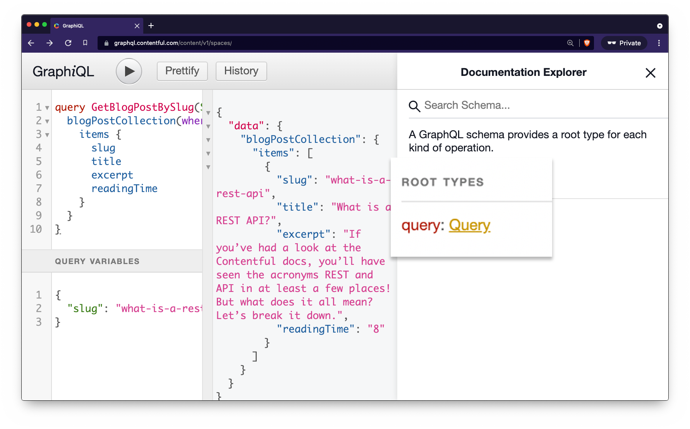Collapse query line 1 fold arrow
This screenshot has width=690, height=429.
click(47, 108)
